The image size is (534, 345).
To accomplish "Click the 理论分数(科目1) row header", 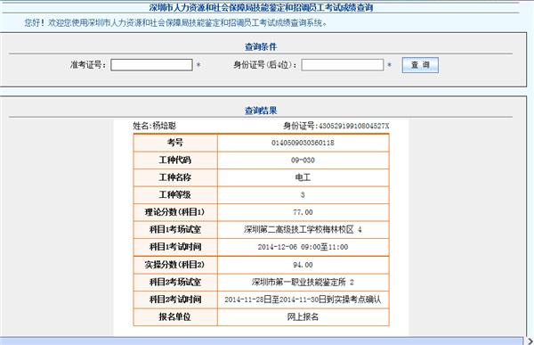I will [x=175, y=212].
